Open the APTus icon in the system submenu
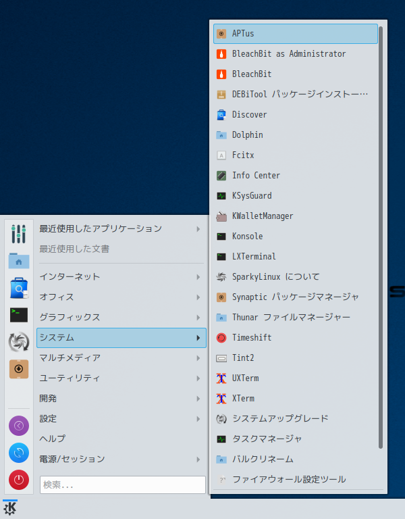 (221, 33)
